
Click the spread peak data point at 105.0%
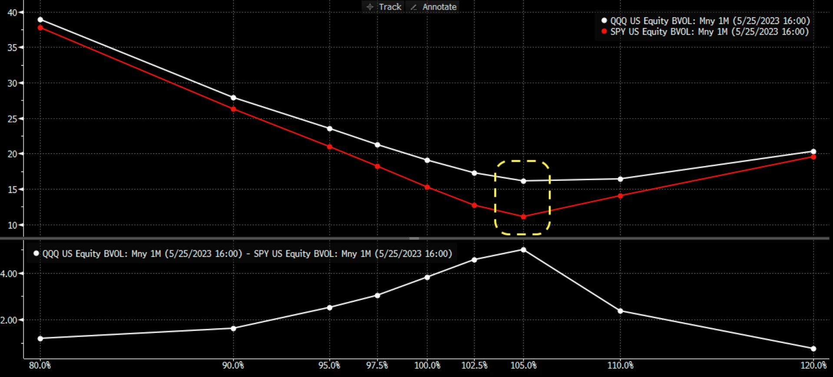(523, 250)
